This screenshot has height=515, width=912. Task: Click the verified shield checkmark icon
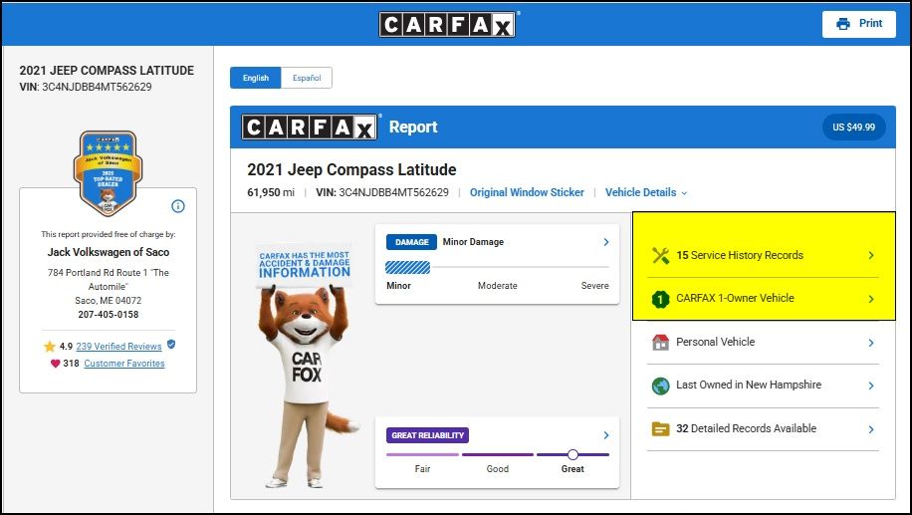click(x=171, y=344)
